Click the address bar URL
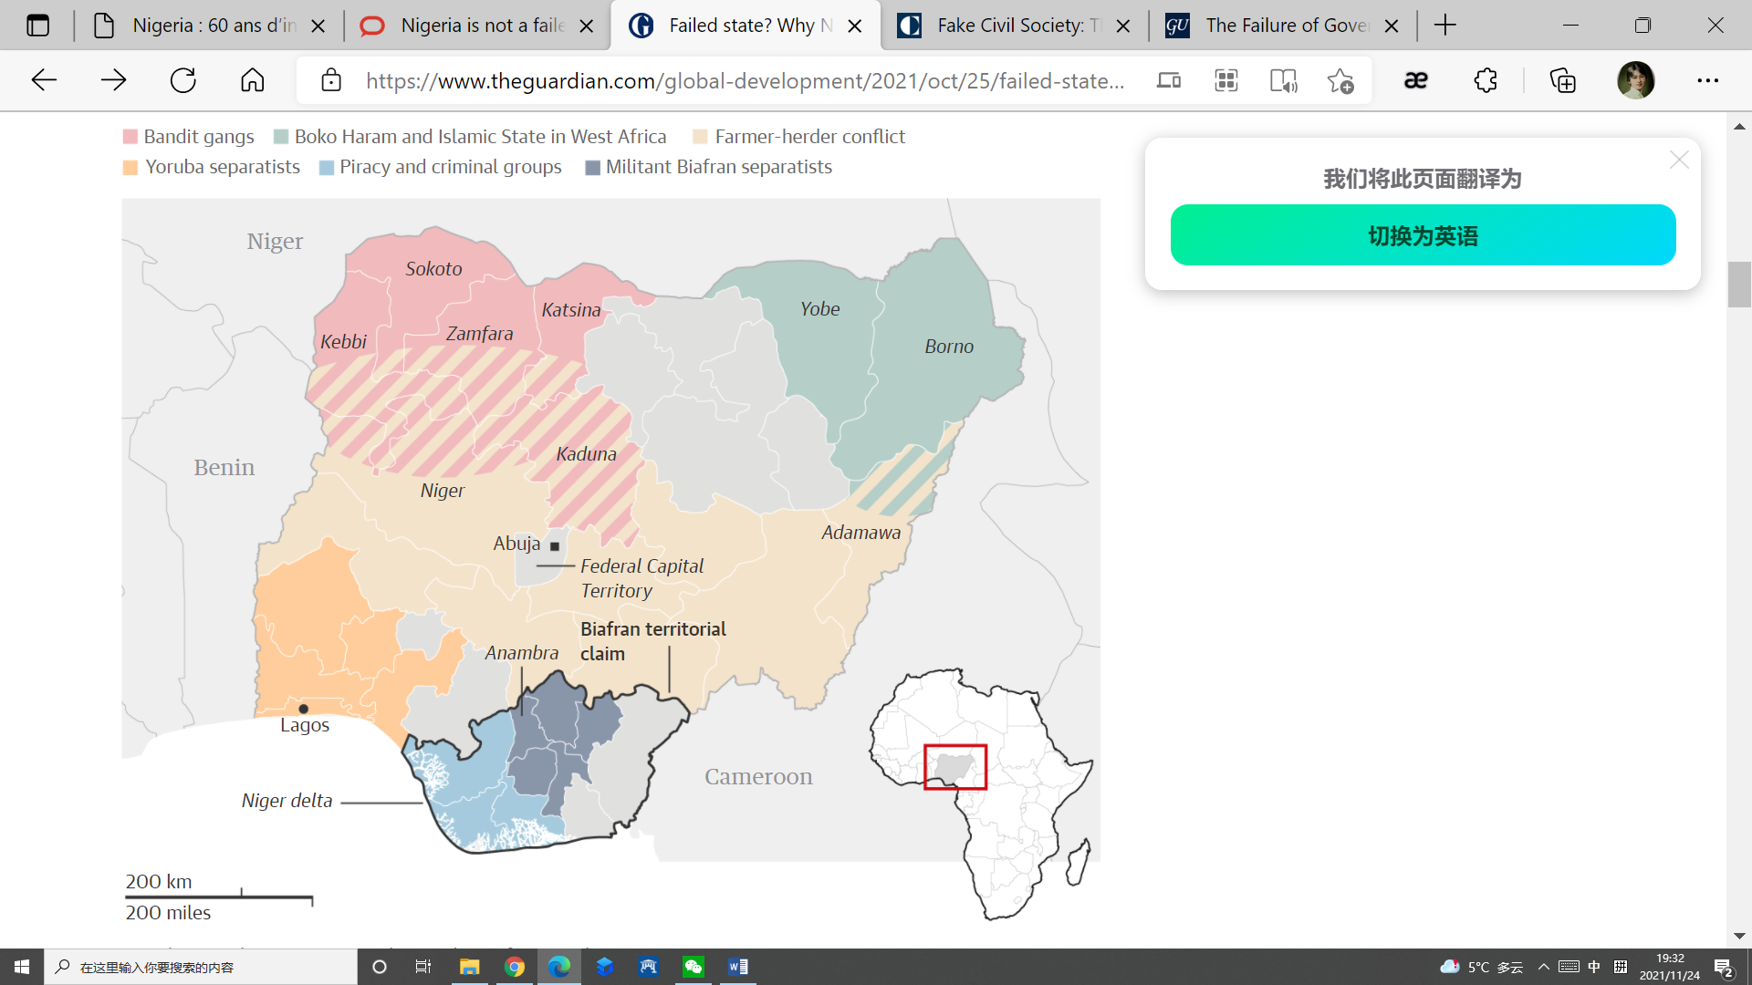The height and width of the screenshot is (985, 1752). (744, 80)
